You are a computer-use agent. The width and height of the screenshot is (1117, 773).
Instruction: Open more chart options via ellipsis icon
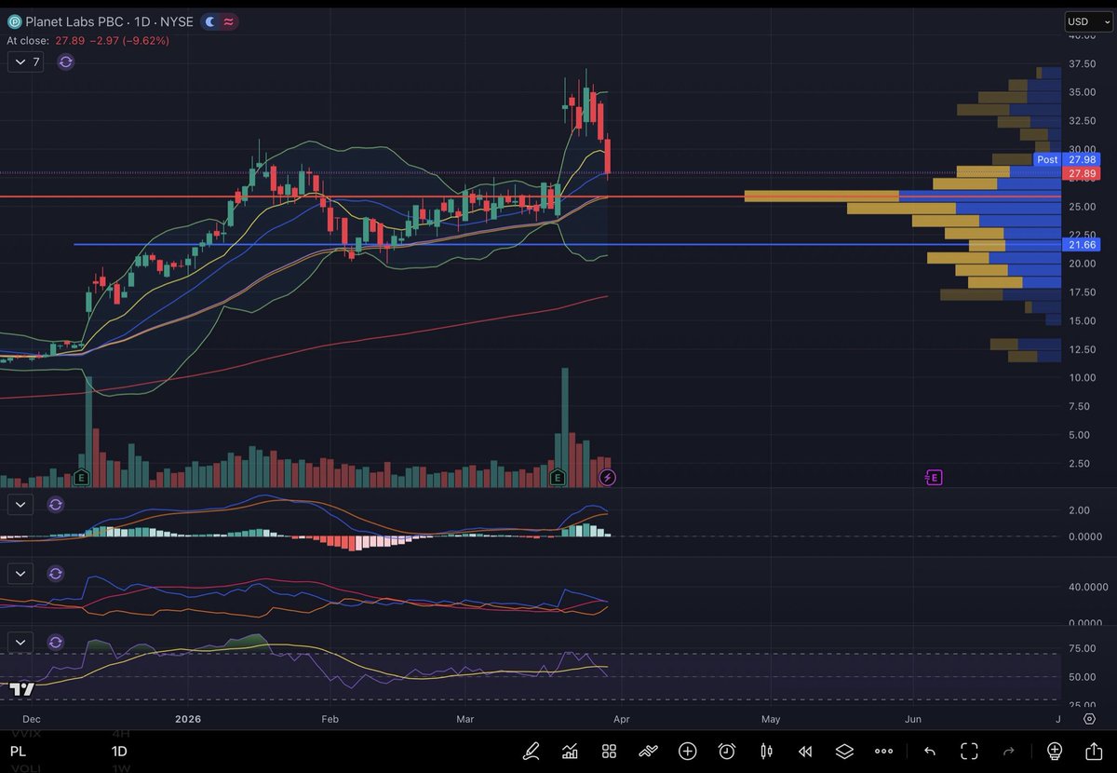click(883, 751)
